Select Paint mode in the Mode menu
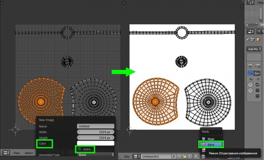Image resolution: width=264 pixels, height=160 pixels. point(211,145)
